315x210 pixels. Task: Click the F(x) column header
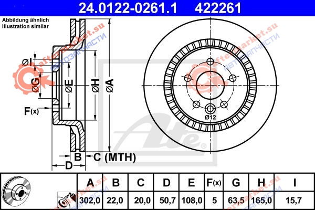click(x=214, y=183)
